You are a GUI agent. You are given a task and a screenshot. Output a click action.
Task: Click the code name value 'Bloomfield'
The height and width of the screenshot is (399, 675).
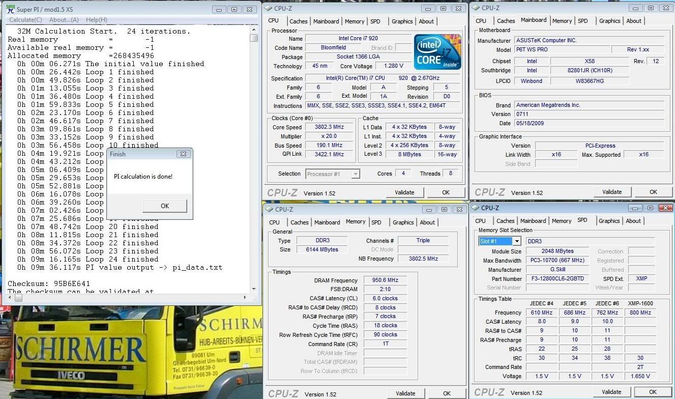(334, 48)
